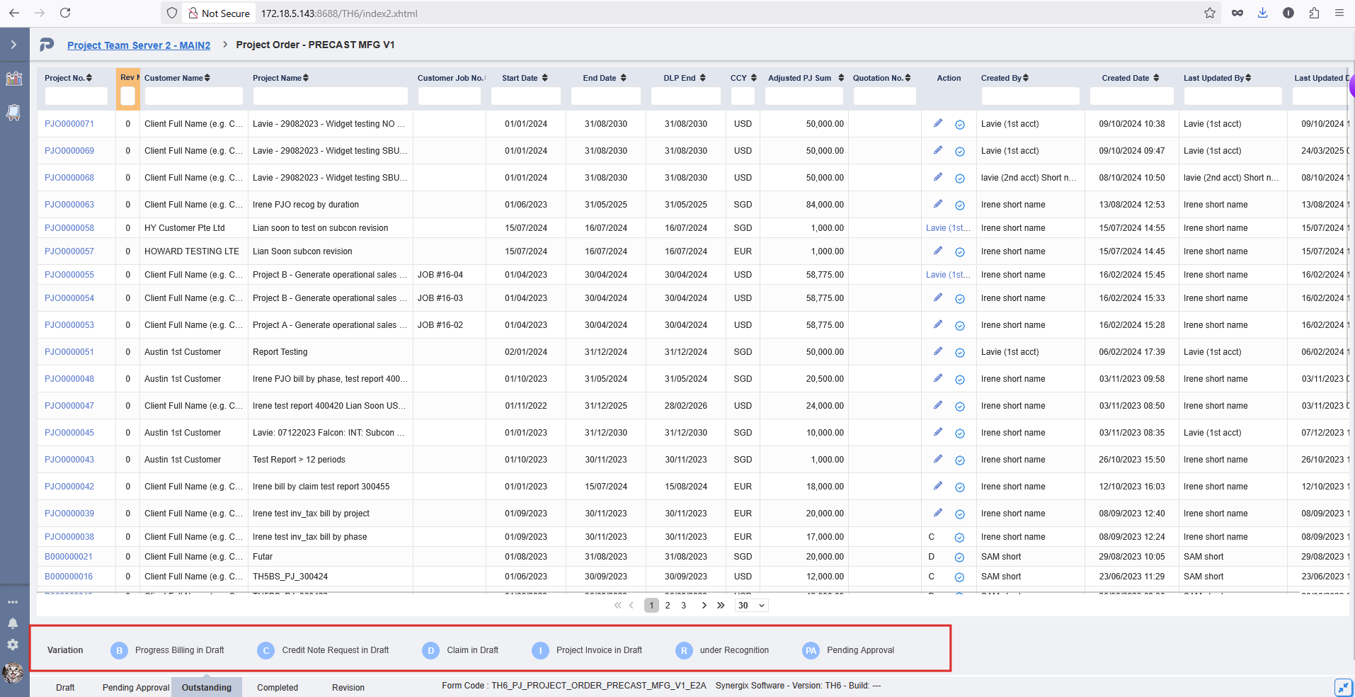Open the rows-per-page dropdown showing 30
The width and height of the screenshot is (1355, 697).
751,606
